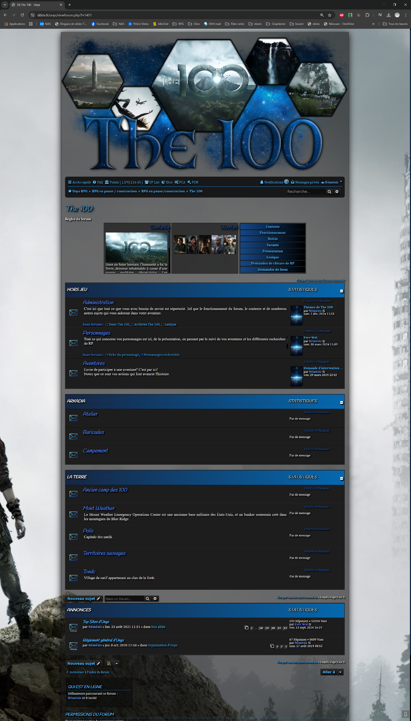The image size is (411, 721).
Task: Open the PCM gavel icon link
Action: tap(193, 182)
